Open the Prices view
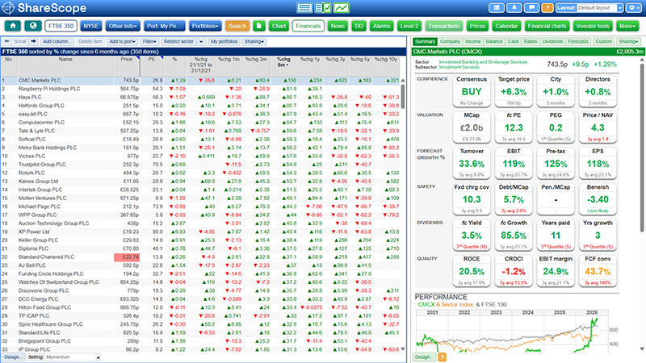 coord(477,26)
